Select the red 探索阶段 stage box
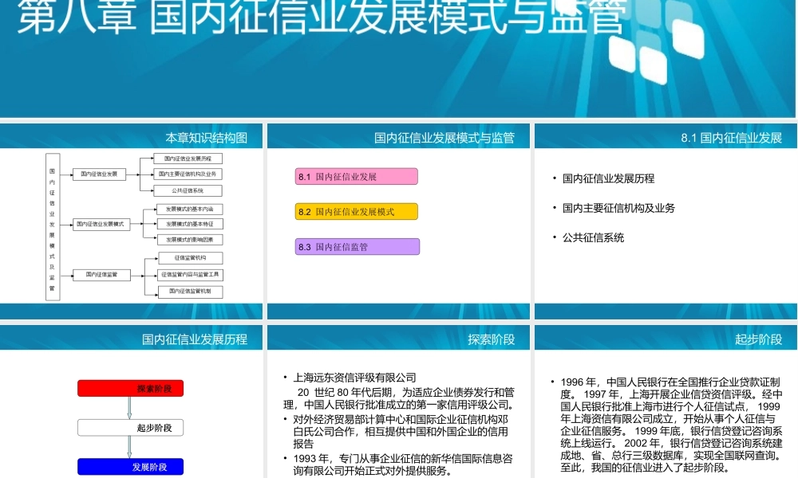798x478 pixels. tap(130, 388)
